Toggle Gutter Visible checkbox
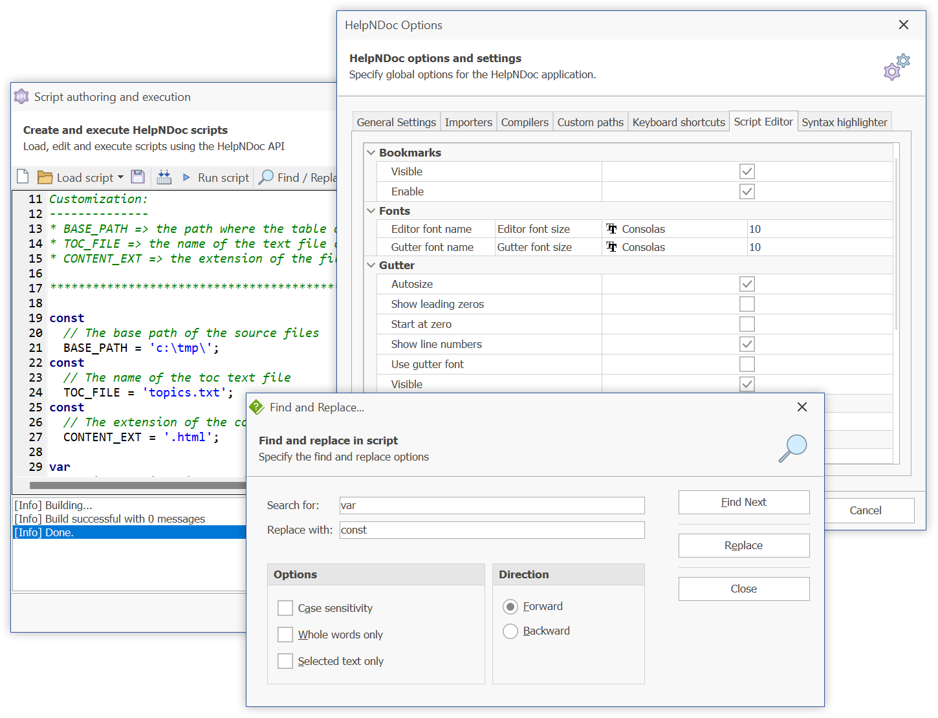The image size is (938, 718). tap(747, 384)
